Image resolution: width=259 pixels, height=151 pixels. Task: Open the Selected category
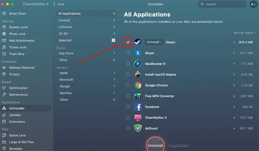pos(86,40)
